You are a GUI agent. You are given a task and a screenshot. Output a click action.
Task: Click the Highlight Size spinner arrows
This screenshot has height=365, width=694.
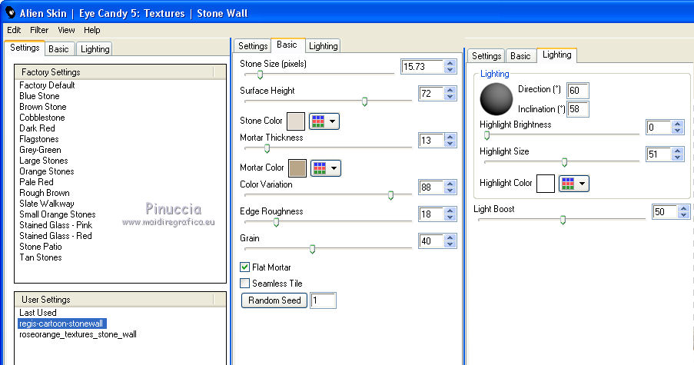coord(677,154)
